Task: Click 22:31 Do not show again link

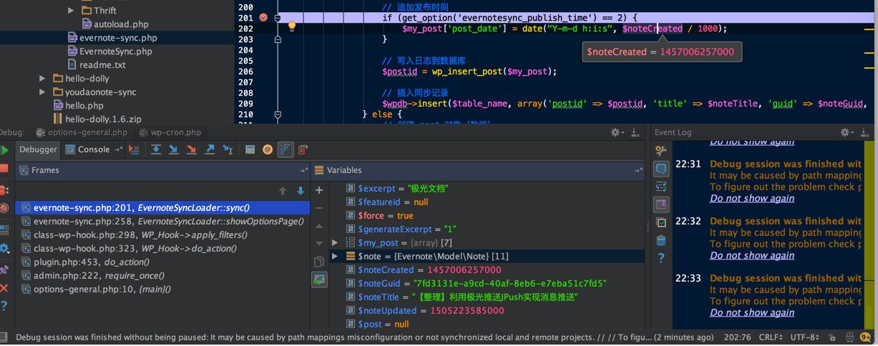Action: [752, 198]
